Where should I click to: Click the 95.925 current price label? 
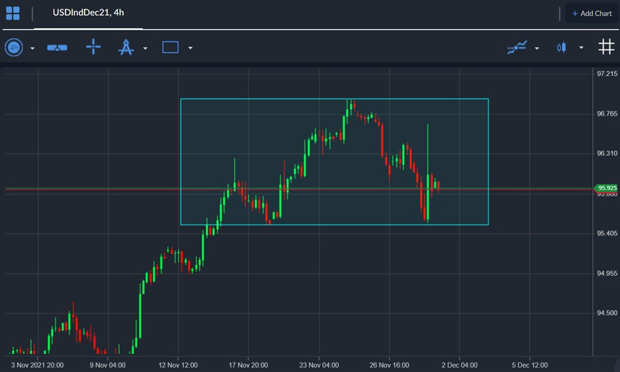click(606, 188)
